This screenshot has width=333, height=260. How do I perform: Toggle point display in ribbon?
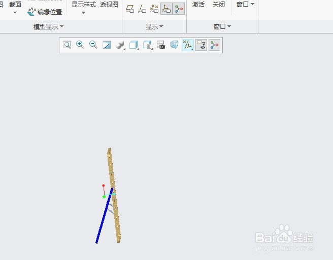[x=154, y=9]
